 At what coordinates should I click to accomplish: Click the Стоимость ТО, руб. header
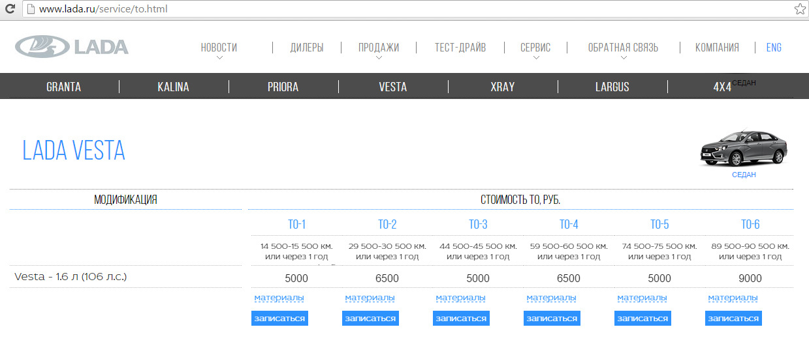[x=520, y=199]
